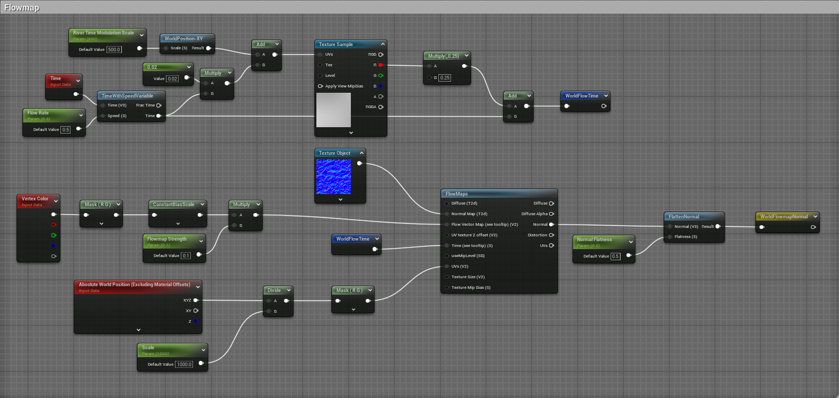Click the blue Z pin on Absolute World Position
The image size is (839, 398).
[196, 321]
